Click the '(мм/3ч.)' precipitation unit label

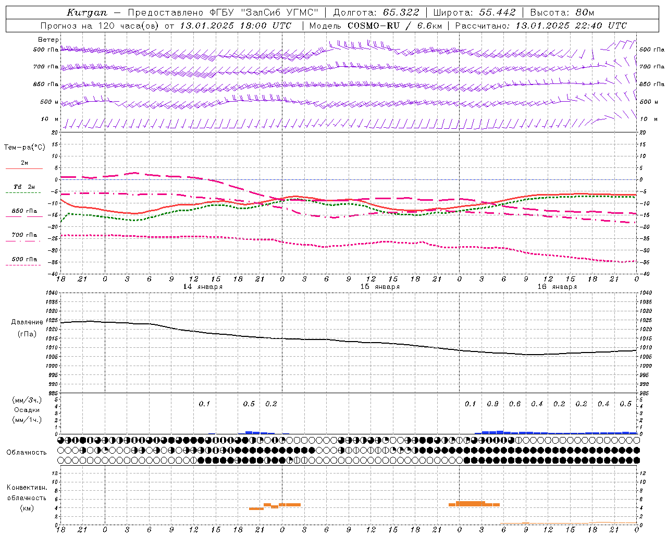(x=27, y=400)
